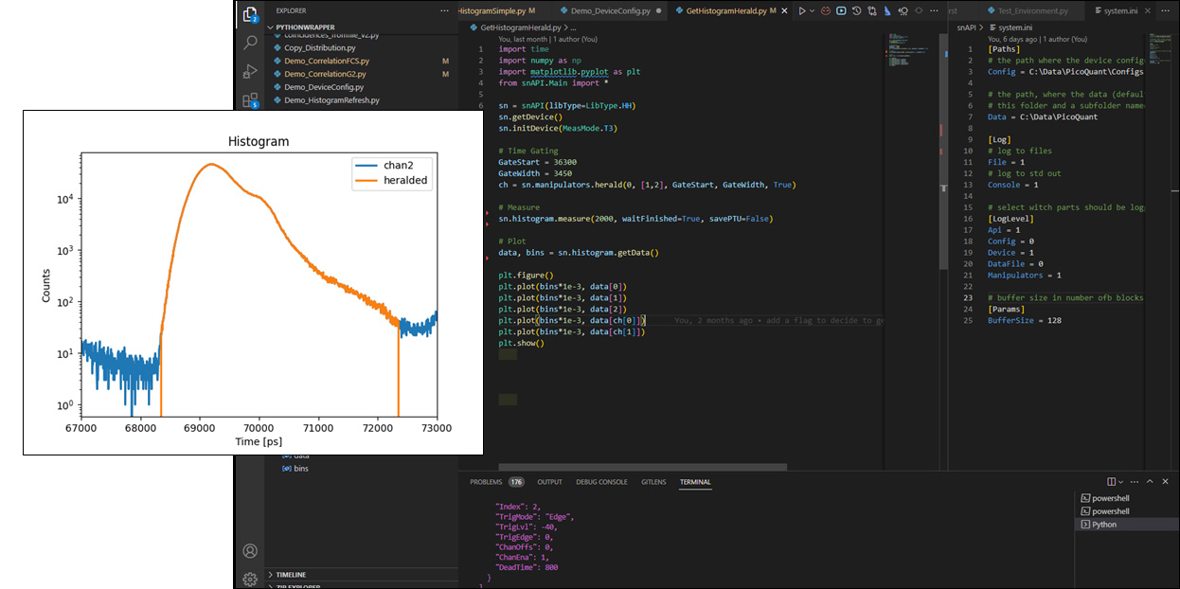Switch to the OUTPUT panel tab
This screenshot has height=589, width=1180.
pyautogui.click(x=549, y=482)
